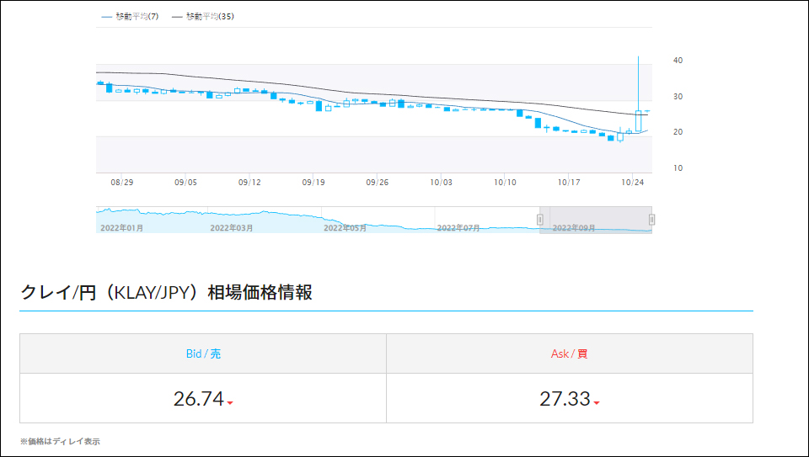Image resolution: width=809 pixels, height=457 pixels.
Task: Click the Ask / 買 column header
Action: [x=570, y=354]
